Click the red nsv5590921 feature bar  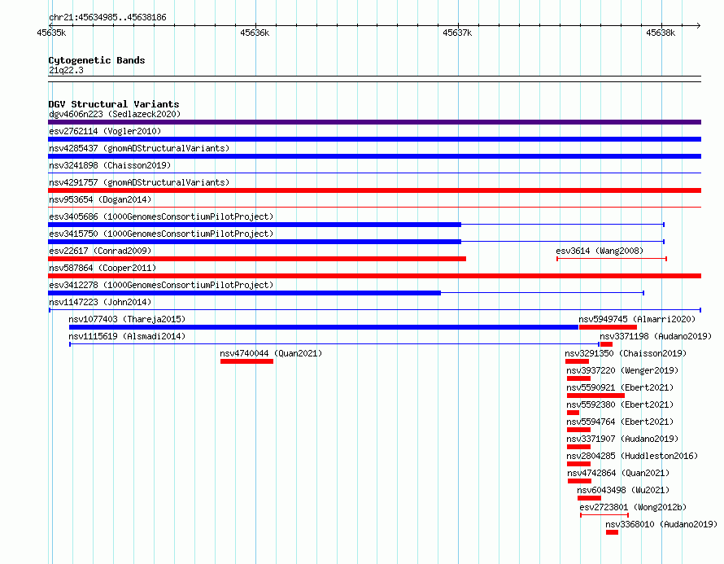(x=595, y=396)
